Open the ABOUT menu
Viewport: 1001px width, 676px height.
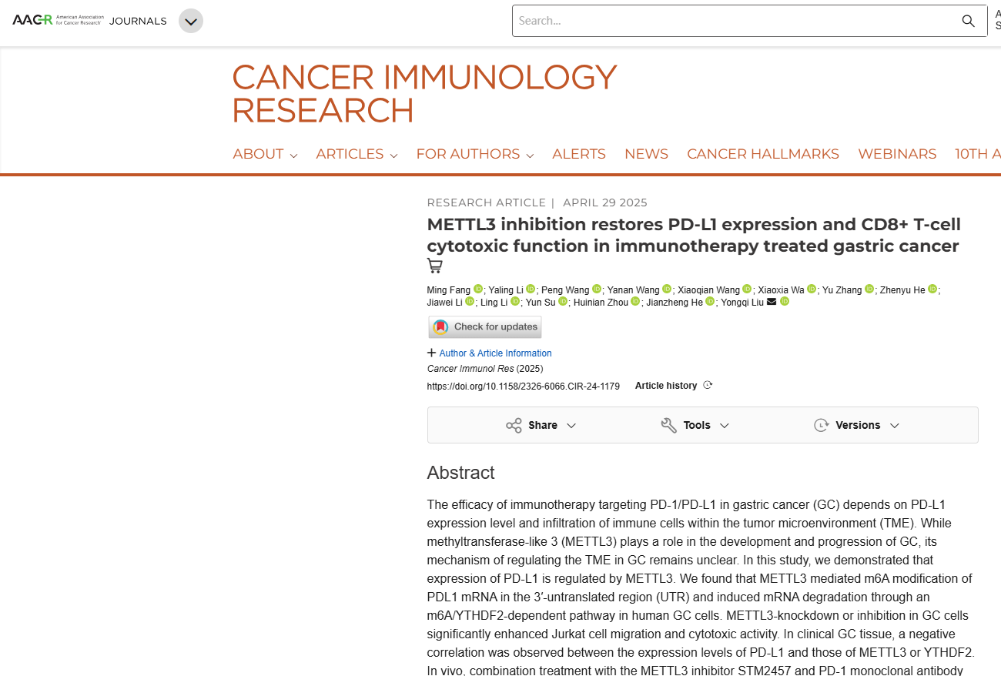265,154
